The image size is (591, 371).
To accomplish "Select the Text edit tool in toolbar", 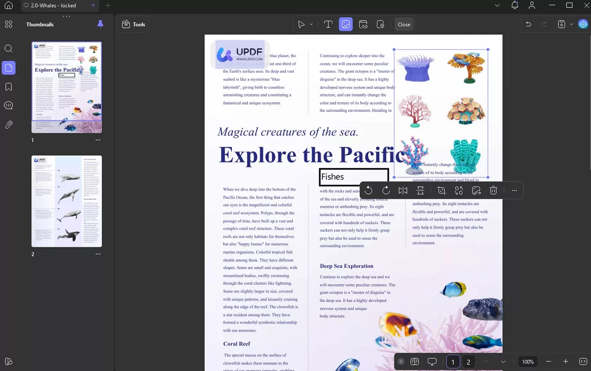I will click(x=328, y=25).
